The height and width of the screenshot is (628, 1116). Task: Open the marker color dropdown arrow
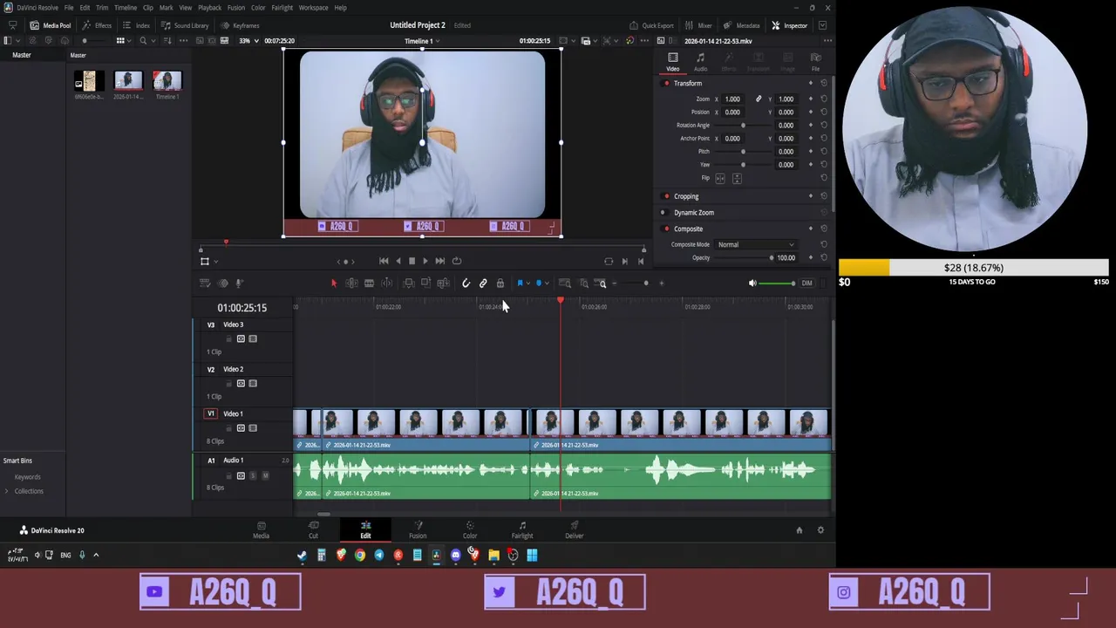548,283
